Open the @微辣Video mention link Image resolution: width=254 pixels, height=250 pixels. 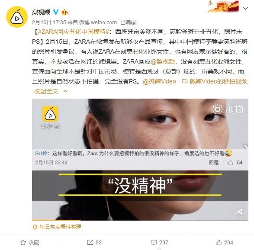coord(159,81)
